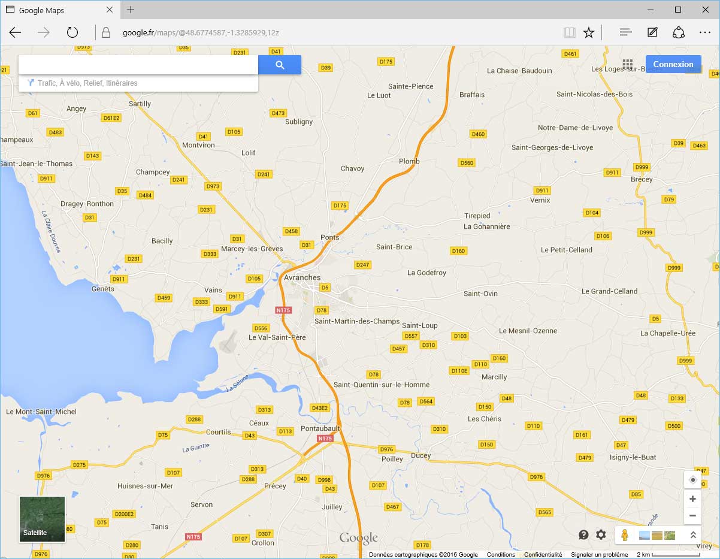This screenshot has height=559, width=720.
Task: Click Le Val-Saint-Père label
Action: point(277,337)
